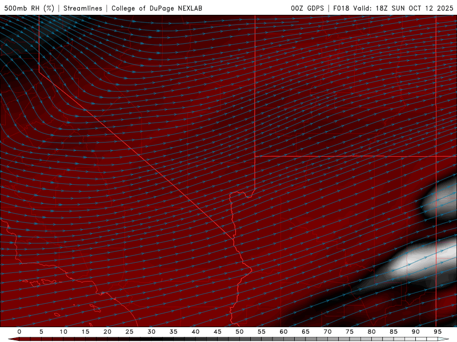Click the color scale label "10"
Screen dimensions: 457x342
[x=63, y=332]
